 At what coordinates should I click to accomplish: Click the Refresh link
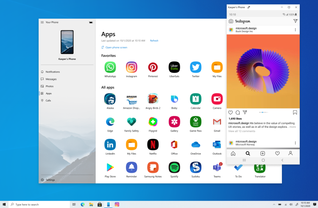click(154, 41)
